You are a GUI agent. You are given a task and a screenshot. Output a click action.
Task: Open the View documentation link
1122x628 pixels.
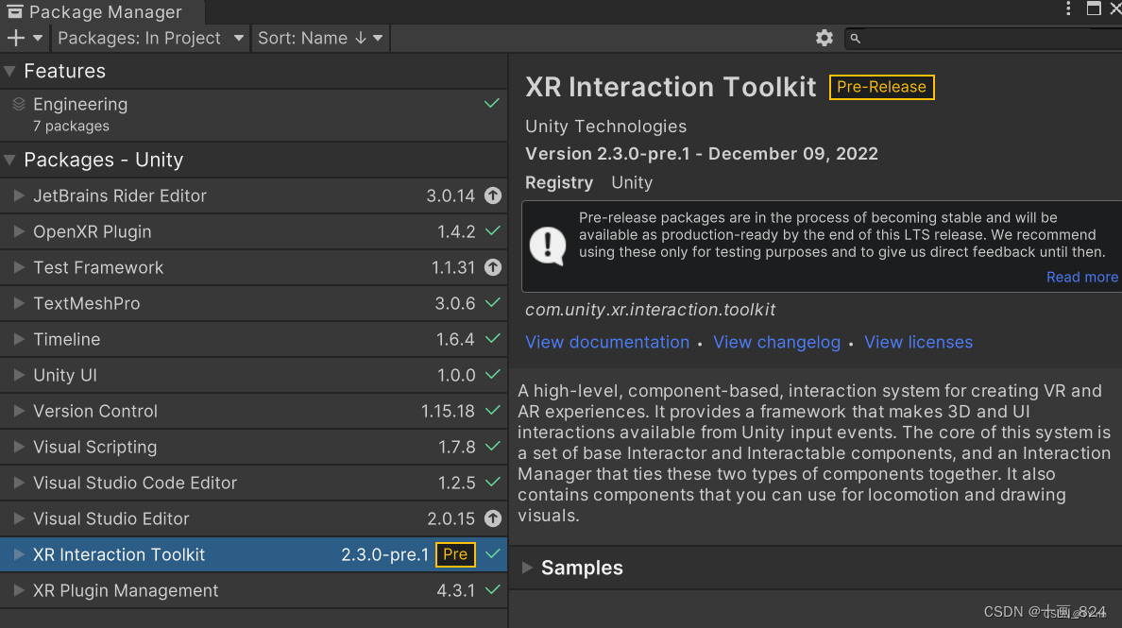tap(606, 342)
